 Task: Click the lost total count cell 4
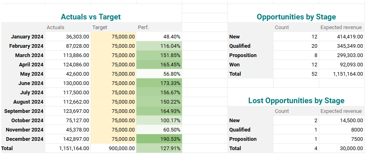point(296,149)
